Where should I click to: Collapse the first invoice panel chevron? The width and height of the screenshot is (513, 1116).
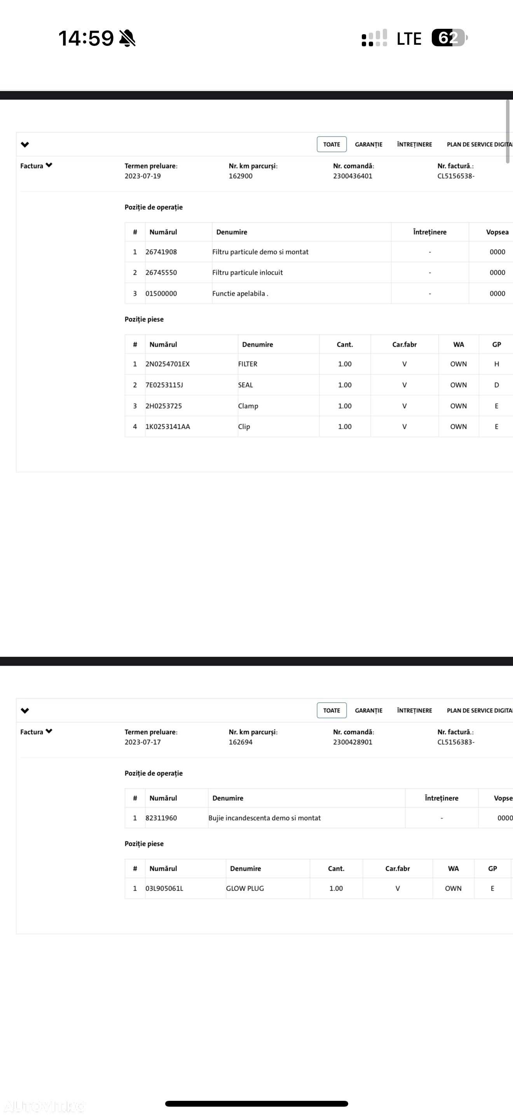point(24,145)
